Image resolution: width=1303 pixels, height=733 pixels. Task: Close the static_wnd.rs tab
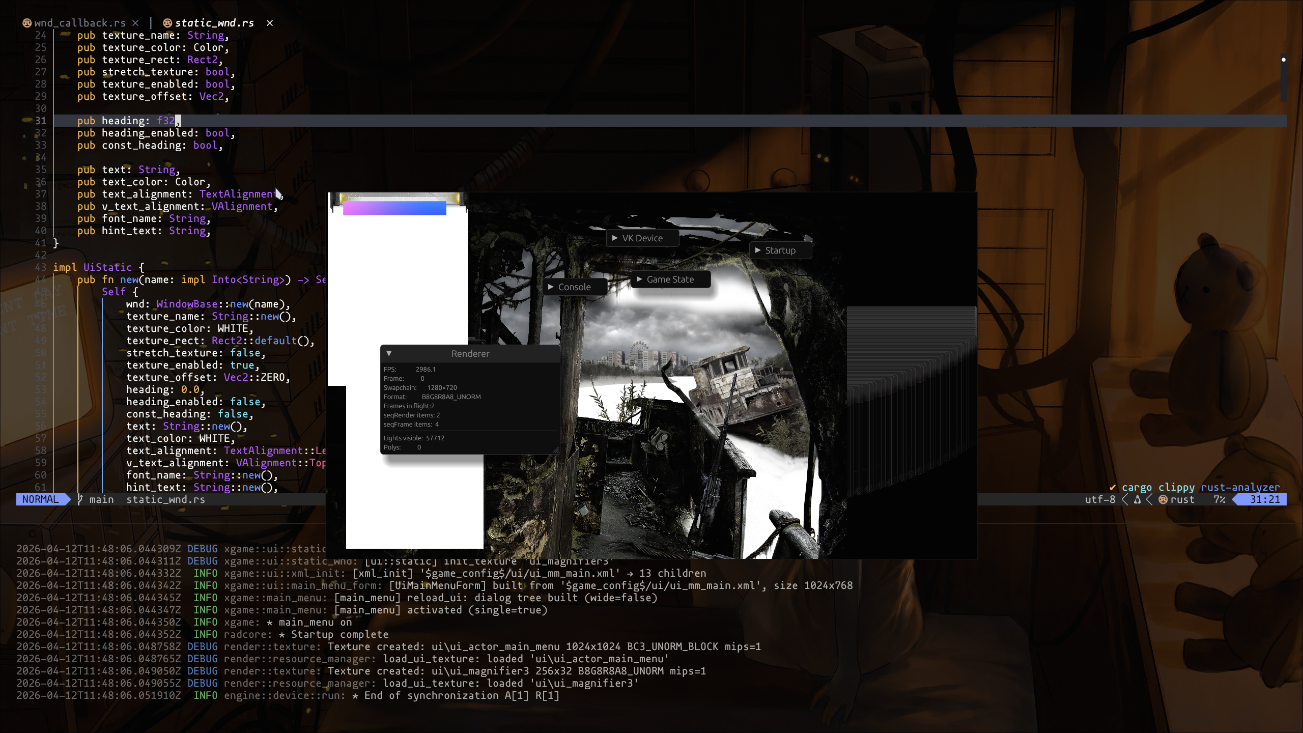click(x=270, y=23)
